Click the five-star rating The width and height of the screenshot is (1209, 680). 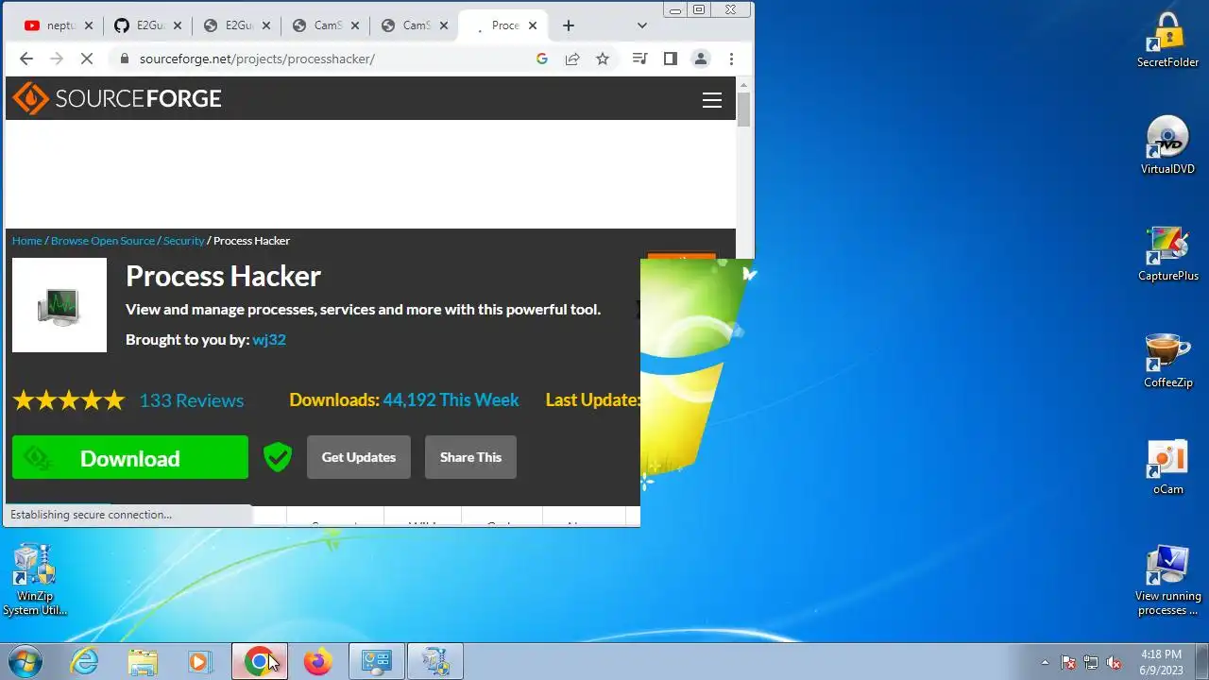[x=69, y=400]
